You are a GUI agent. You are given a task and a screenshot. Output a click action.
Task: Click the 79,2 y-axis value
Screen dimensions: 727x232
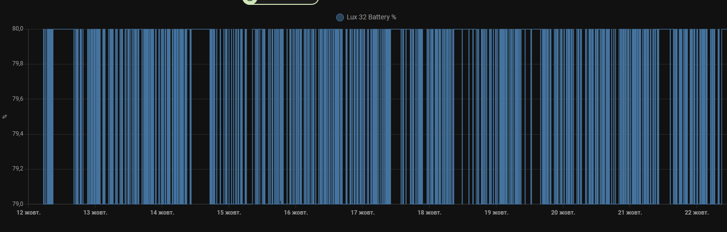pos(17,169)
